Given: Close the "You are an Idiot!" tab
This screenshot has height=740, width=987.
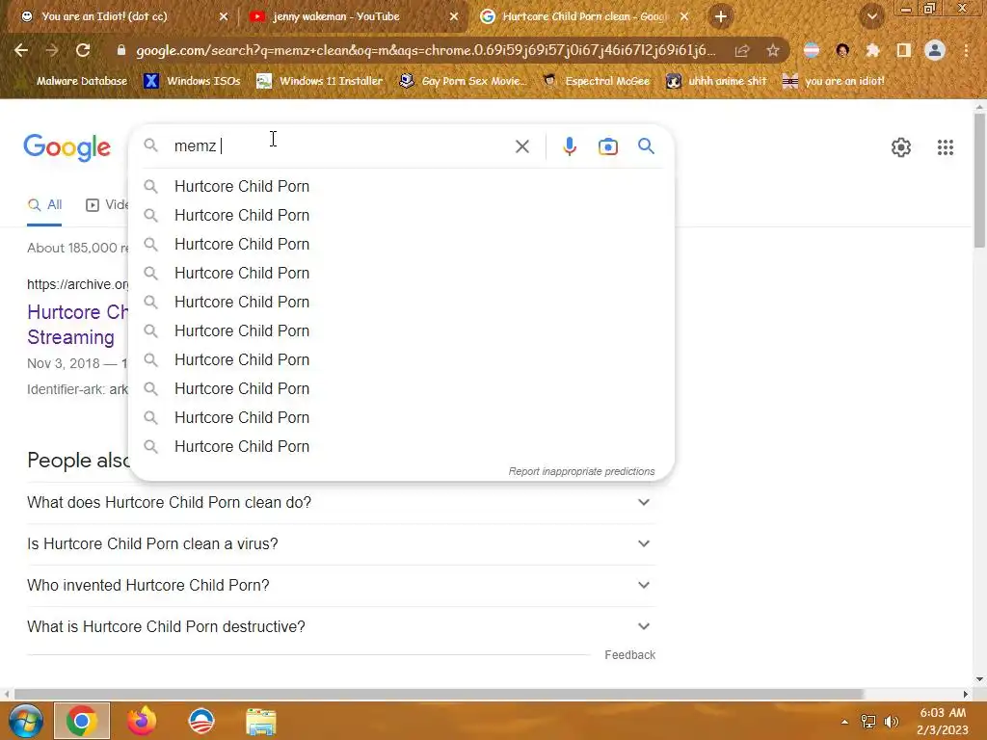Looking at the screenshot, I should click(x=224, y=16).
